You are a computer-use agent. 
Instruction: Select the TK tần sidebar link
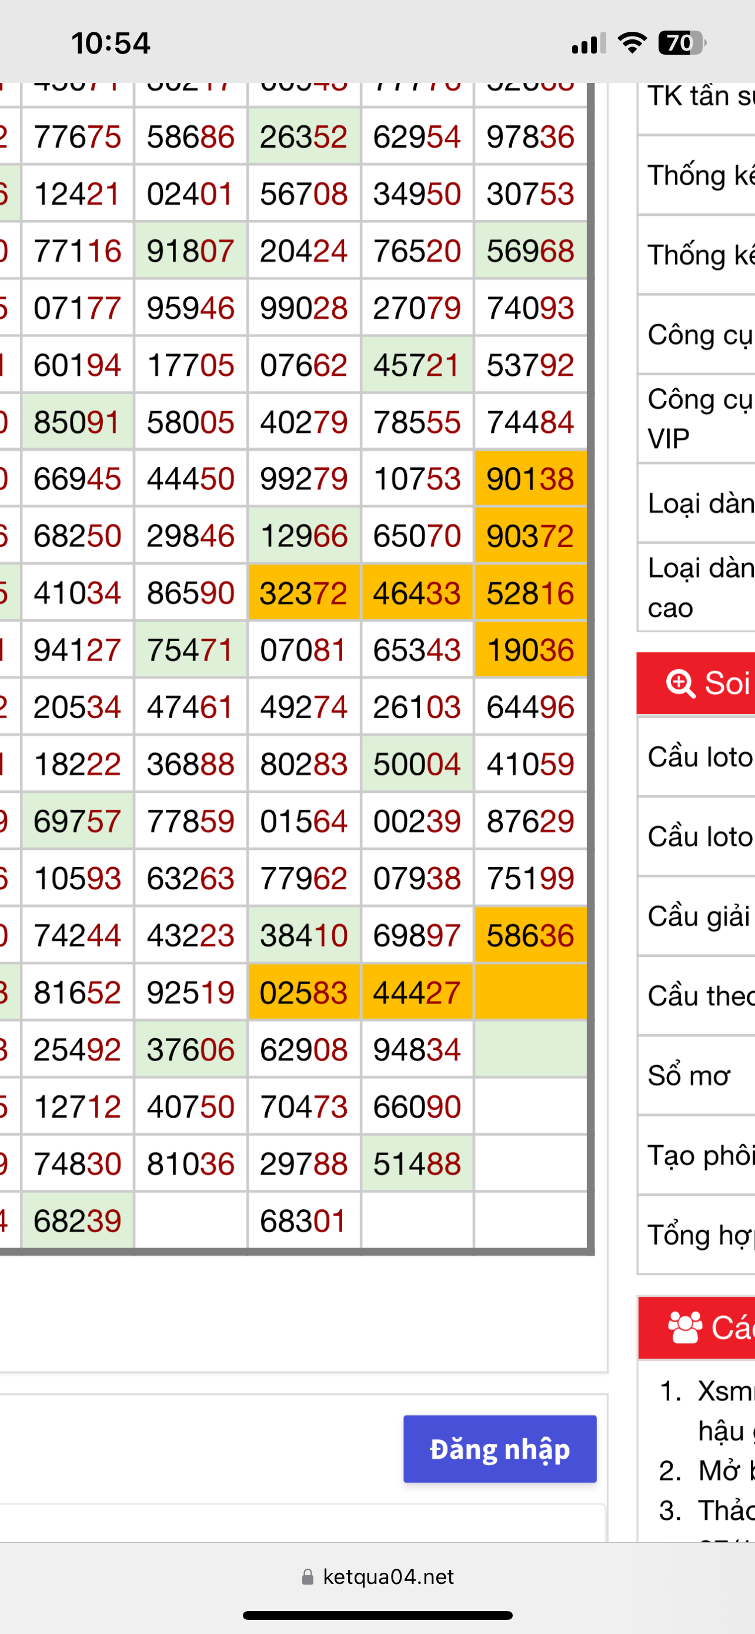[x=696, y=96]
